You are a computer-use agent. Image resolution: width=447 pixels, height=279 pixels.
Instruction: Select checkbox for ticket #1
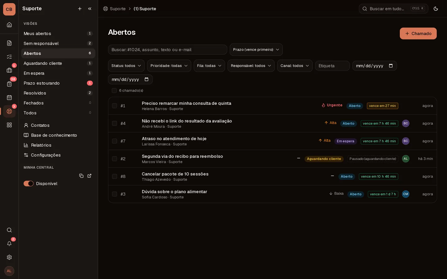coord(115,106)
